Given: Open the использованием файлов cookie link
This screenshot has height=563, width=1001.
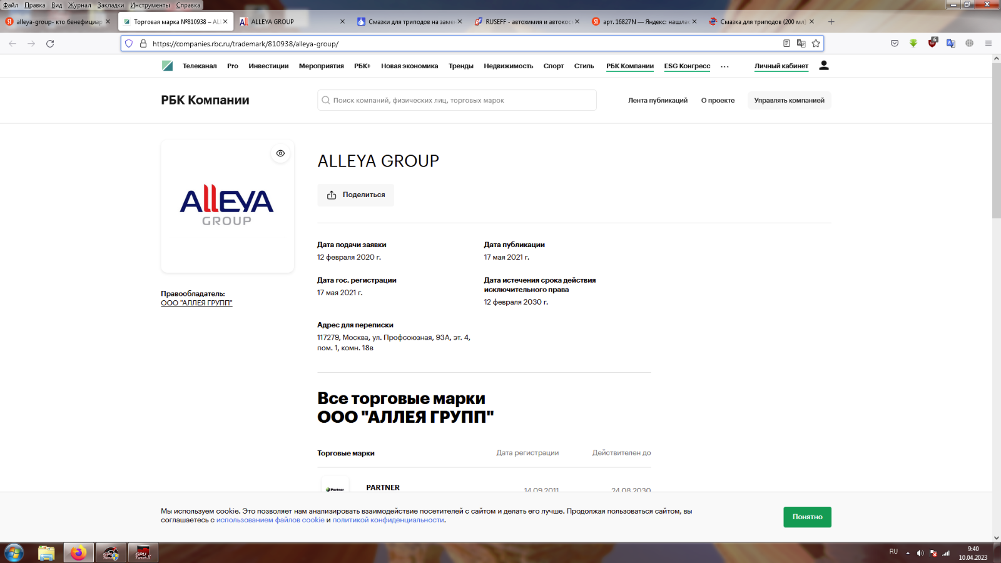Looking at the screenshot, I should (270, 520).
